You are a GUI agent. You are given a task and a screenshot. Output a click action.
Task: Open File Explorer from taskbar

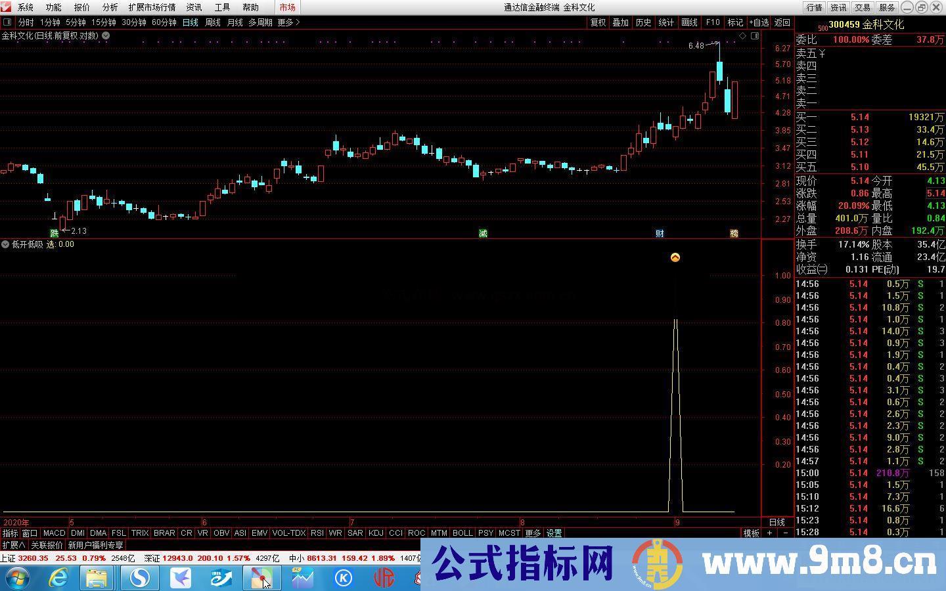97,578
